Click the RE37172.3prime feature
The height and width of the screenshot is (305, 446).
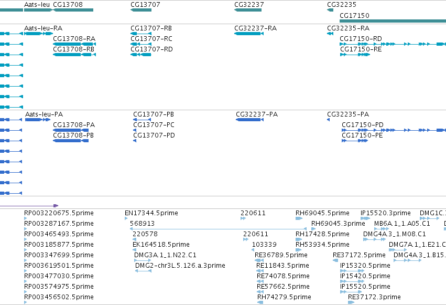(x=351, y=302)
